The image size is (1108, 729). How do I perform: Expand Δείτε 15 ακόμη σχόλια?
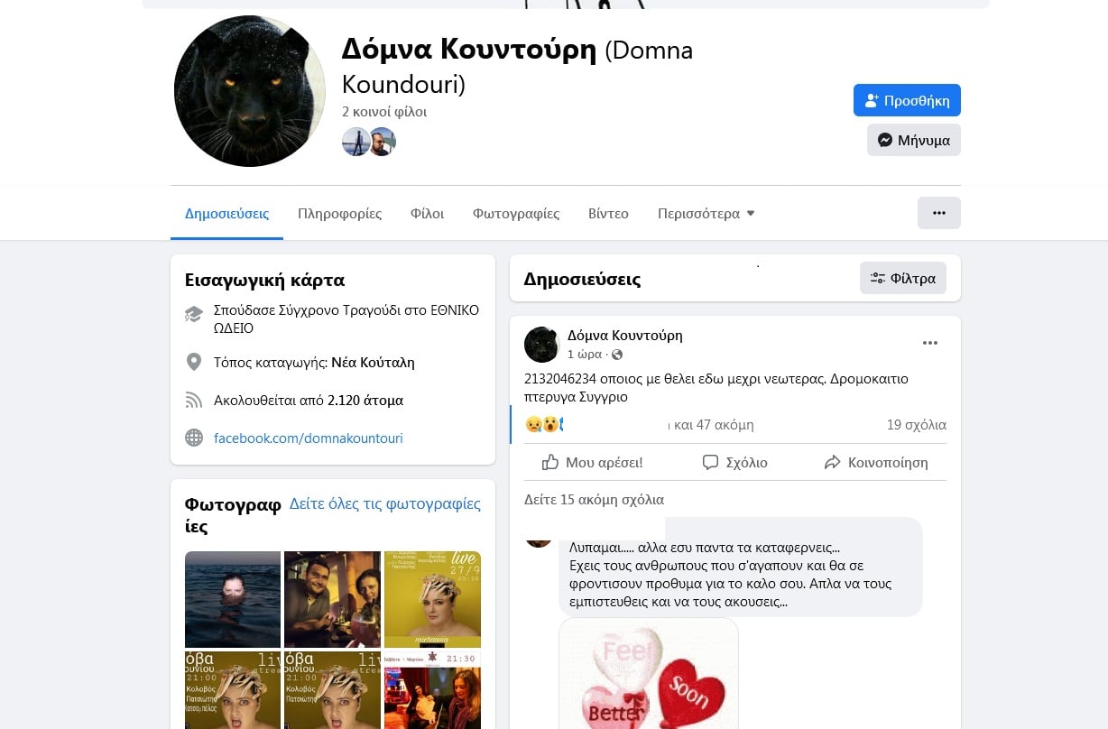click(594, 499)
